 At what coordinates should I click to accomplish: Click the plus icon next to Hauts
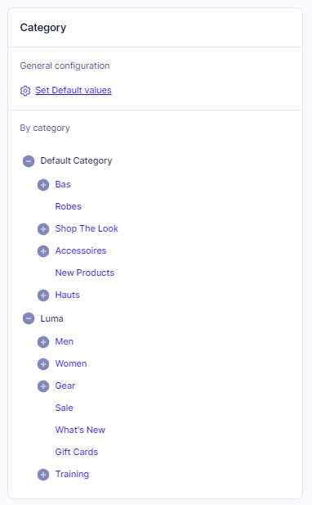(x=43, y=295)
